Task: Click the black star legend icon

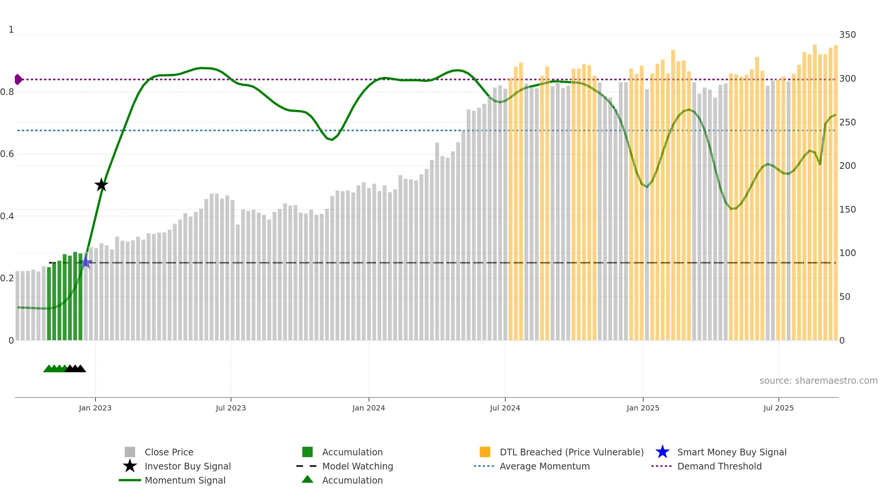Action: (130, 466)
